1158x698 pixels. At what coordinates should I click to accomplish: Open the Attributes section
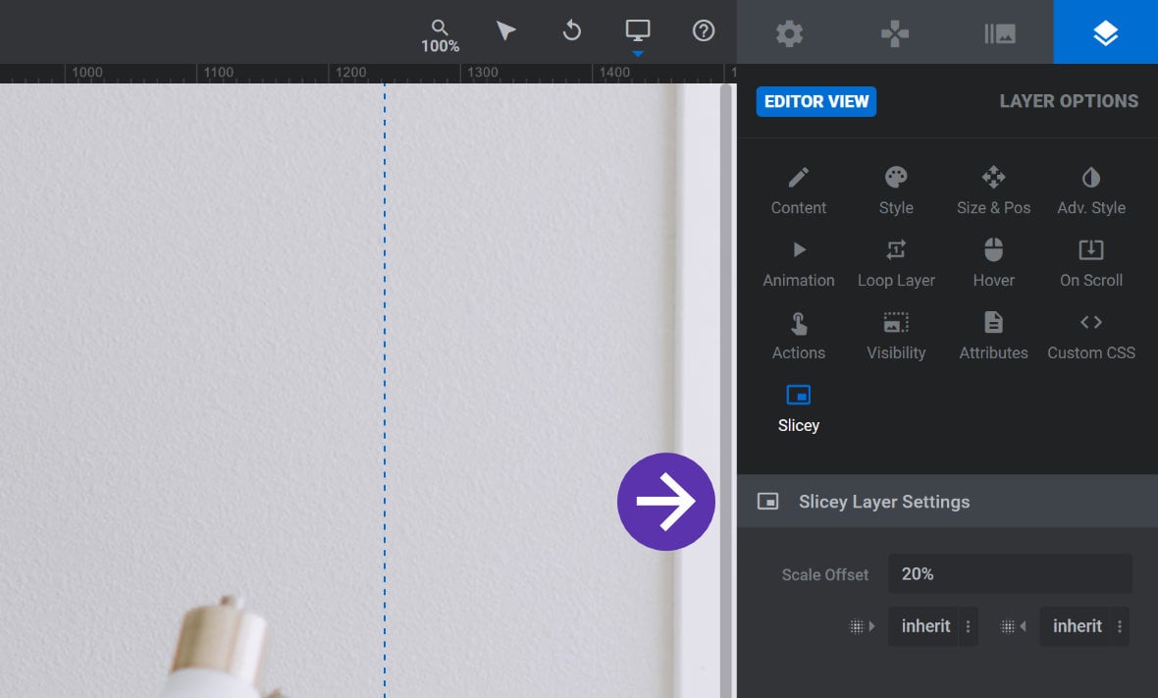pyautogui.click(x=993, y=336)
